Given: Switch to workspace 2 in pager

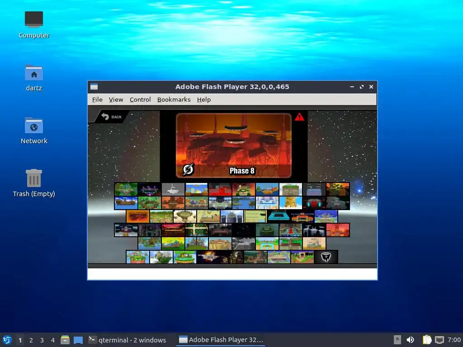Looking at the screenshot, I should (31, 340).
